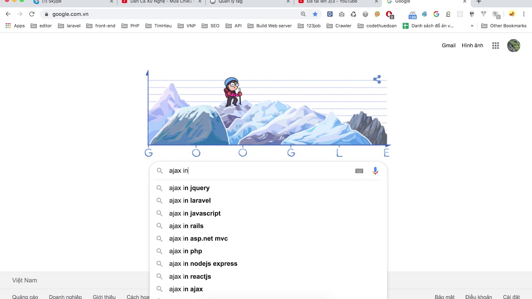Open the alien mask extension icon
This screenshot has width=532, height=299.
tap(472, 14)
